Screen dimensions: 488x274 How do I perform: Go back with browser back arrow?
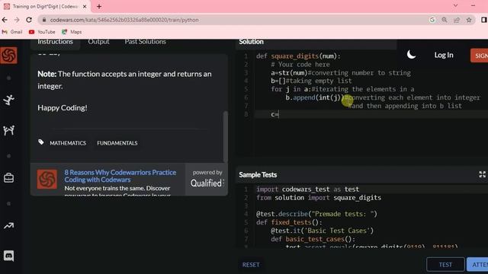pyautogui.click(x=5, y=20)
